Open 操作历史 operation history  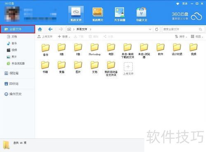(x=13, y=94)
